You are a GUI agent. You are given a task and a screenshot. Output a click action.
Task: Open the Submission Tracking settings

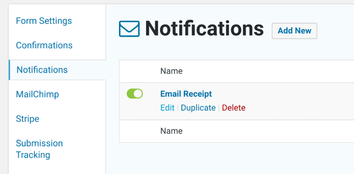point(39,149)
